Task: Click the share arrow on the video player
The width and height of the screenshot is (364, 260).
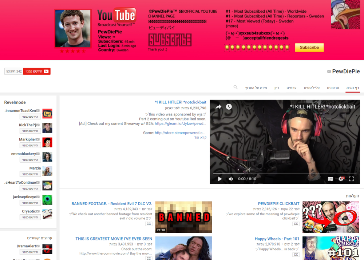Action: coord(218,106)
